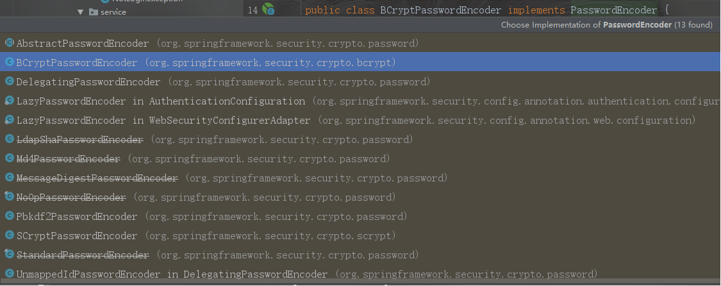Collapse the service folder tree arrow
This screenshot has height=286, width=721.
(x=81, y=12)
